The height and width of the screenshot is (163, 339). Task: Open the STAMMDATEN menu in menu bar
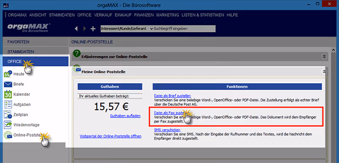62,15
